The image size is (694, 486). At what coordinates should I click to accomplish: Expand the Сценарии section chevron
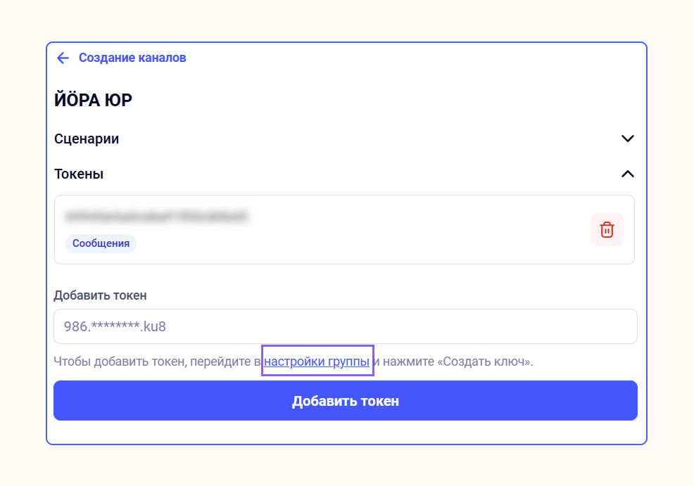pyautogui.click(x=628, y=139)
